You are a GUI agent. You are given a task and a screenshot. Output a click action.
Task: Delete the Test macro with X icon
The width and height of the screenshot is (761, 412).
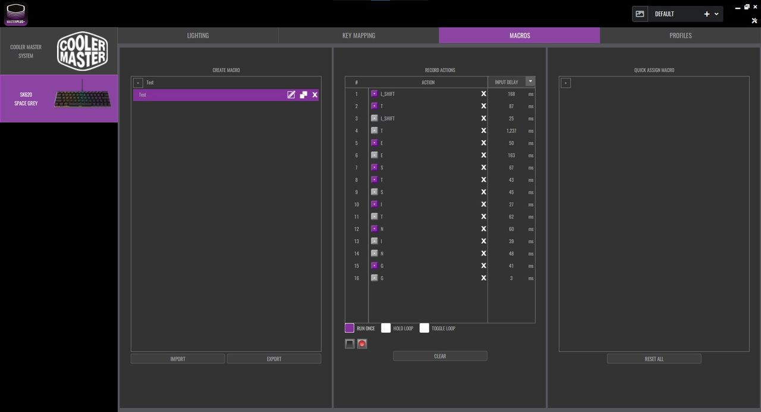tap(315, 95)
